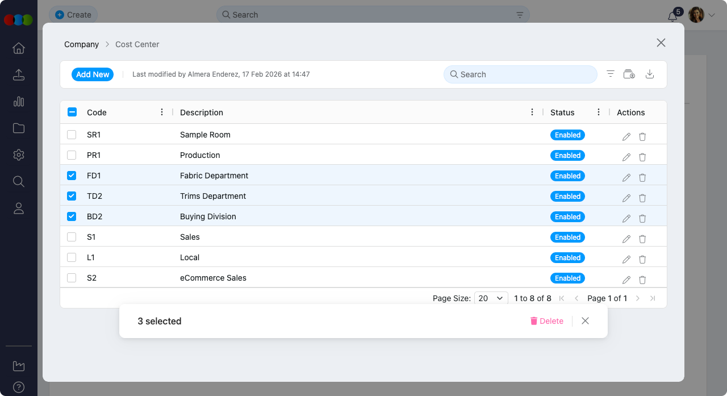The image size is (727, 396).
Task: Check the Sales row checkbox
Action: click(x=72, y=237)
